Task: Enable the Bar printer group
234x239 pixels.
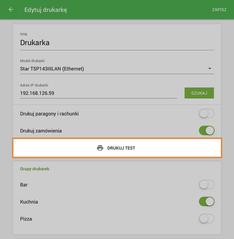Action: [207, 185]
